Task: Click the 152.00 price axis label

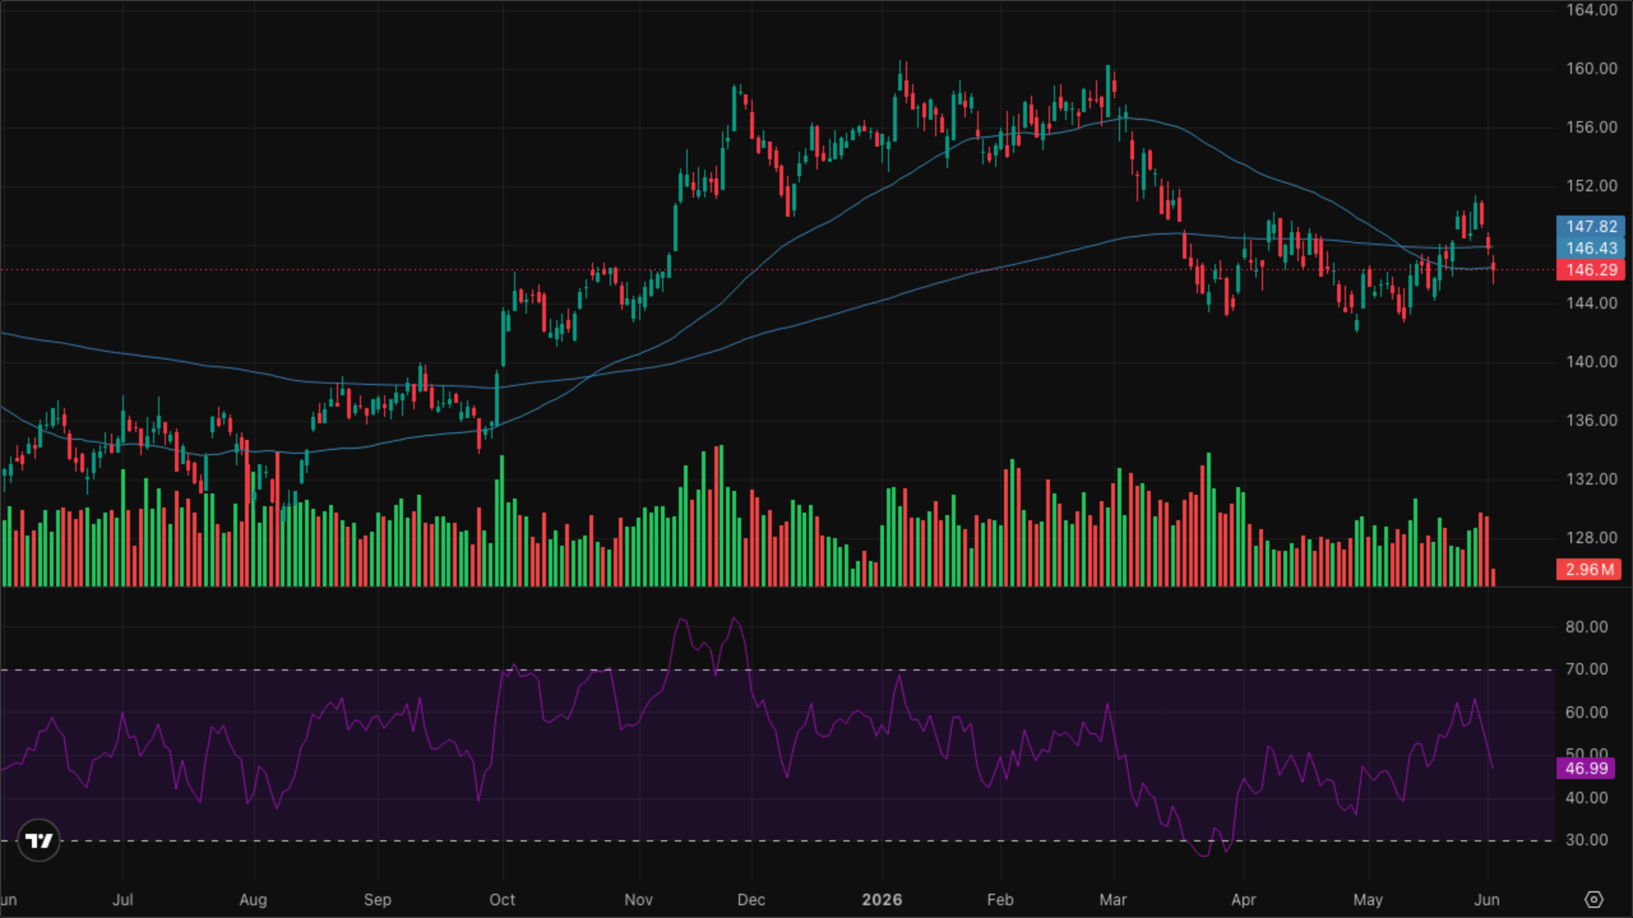Action: tap(1592, 186)
